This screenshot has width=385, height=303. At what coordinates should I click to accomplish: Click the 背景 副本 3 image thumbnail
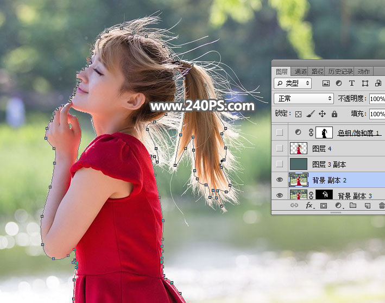click(x=299, y=195)
